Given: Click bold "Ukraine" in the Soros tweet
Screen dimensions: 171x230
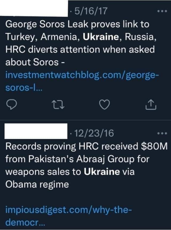Looking at the screenshot, I should tap(101, 37).
